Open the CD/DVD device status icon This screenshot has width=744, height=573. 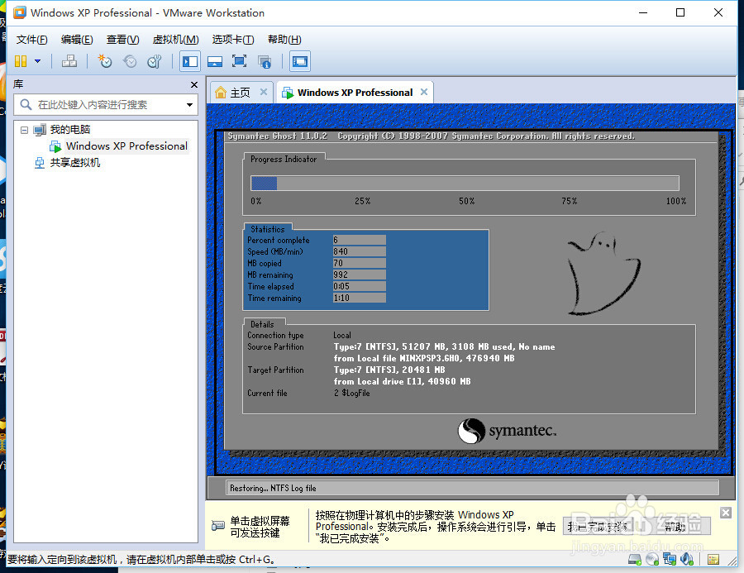tap(651, 560)
